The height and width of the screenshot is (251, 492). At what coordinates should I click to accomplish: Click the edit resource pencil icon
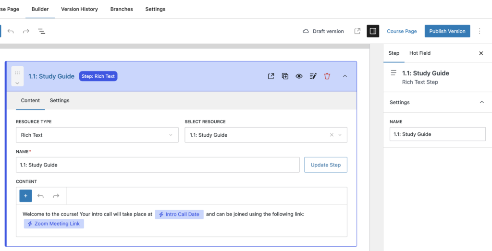[313, 76]
